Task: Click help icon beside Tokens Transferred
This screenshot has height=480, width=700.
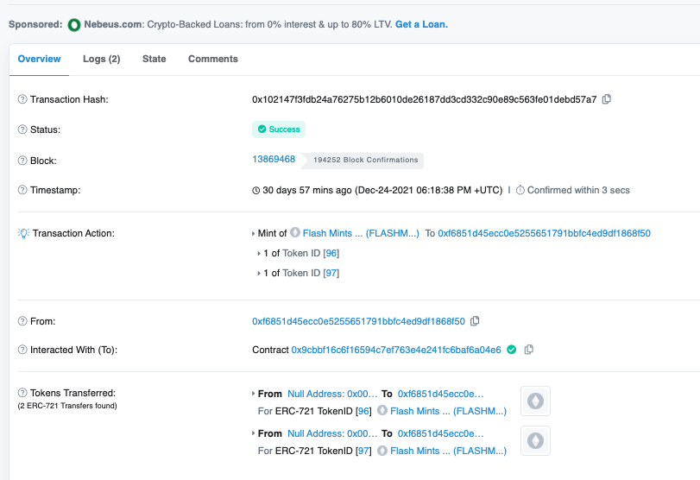Action: (22, 393)
